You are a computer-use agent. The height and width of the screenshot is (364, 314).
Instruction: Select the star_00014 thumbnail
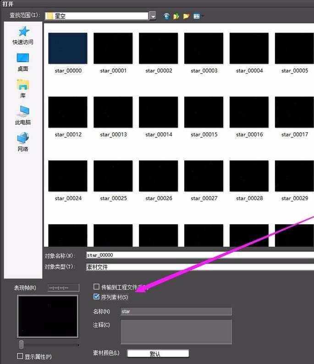159,112
